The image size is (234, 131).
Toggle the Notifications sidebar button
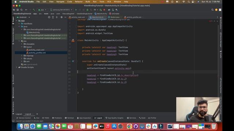click(x=221, y=23)
